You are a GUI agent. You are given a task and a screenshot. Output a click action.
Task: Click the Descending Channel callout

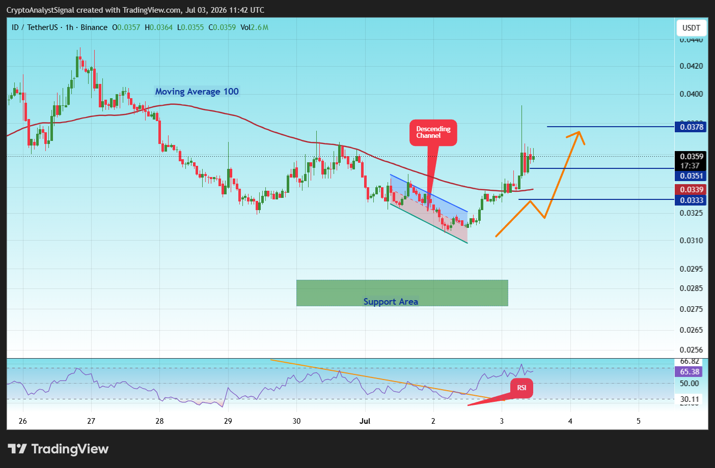(x=433, y=132)
